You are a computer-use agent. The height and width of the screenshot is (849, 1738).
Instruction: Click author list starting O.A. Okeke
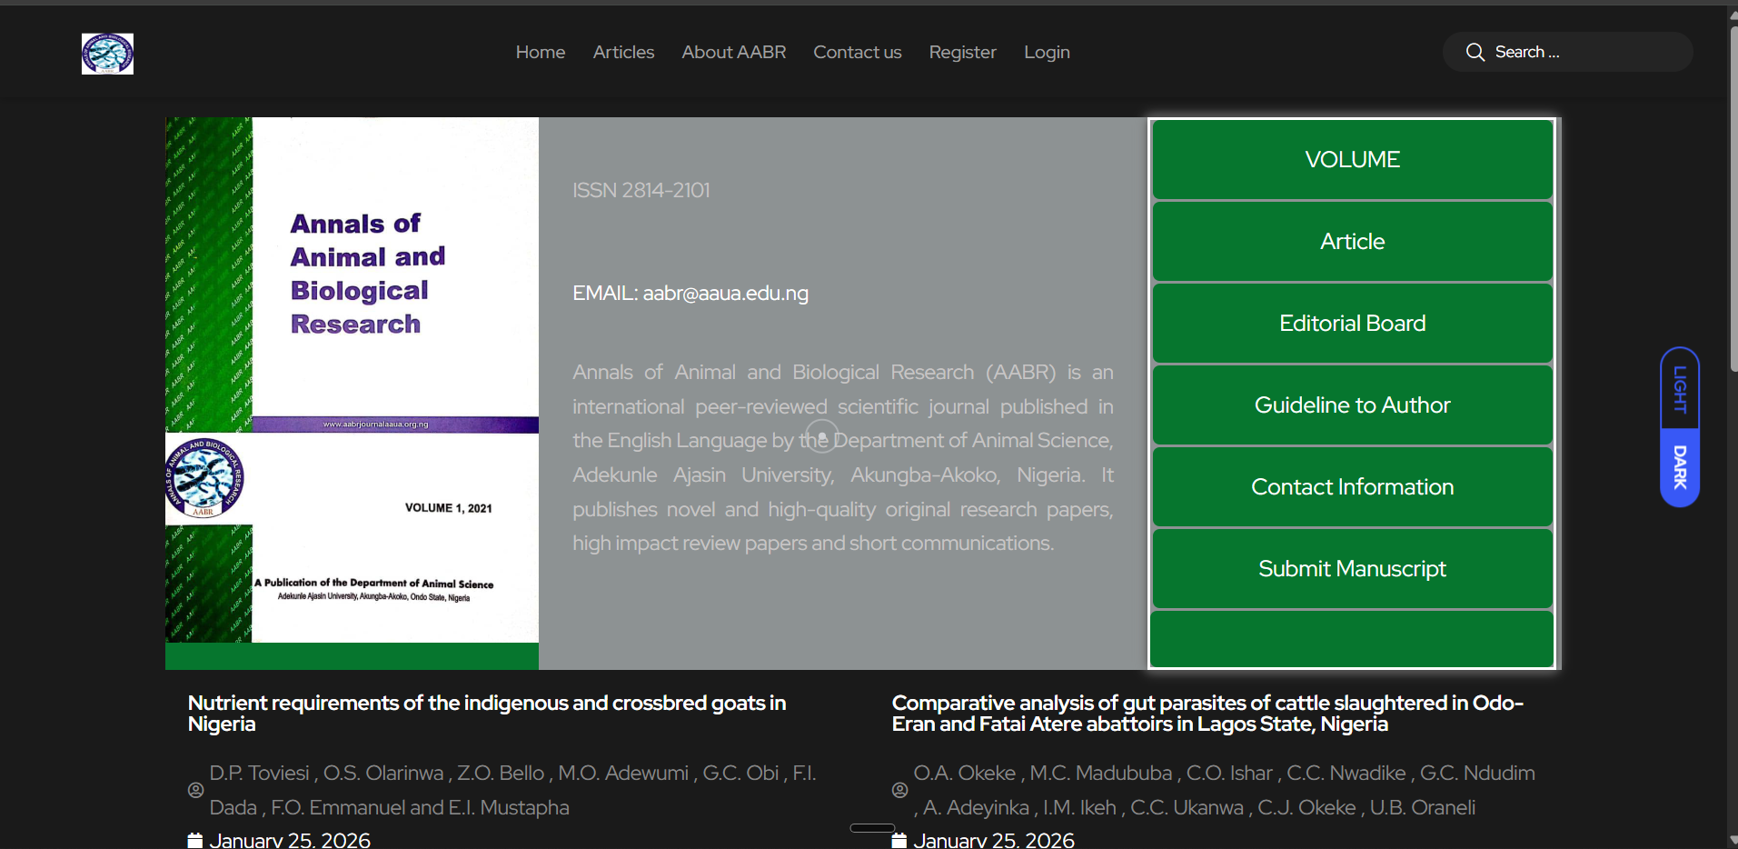[1224, 790]
